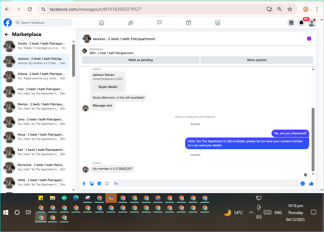
Task: Click the 'Yes, are you interested?' message bubble
Action: coord(290,134)
